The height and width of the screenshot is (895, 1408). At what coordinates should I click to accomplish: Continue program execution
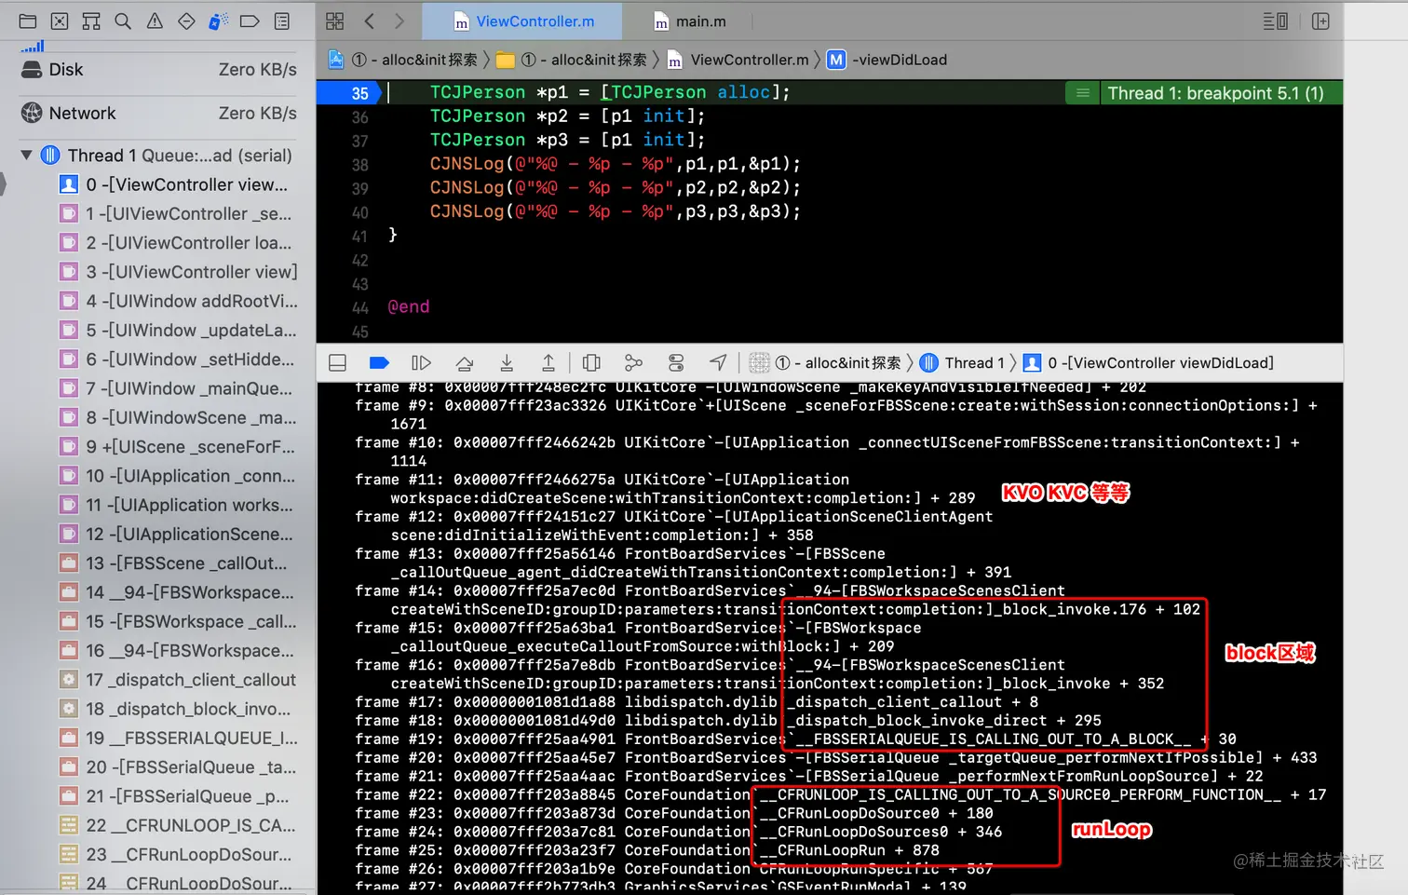click(421, 363)
